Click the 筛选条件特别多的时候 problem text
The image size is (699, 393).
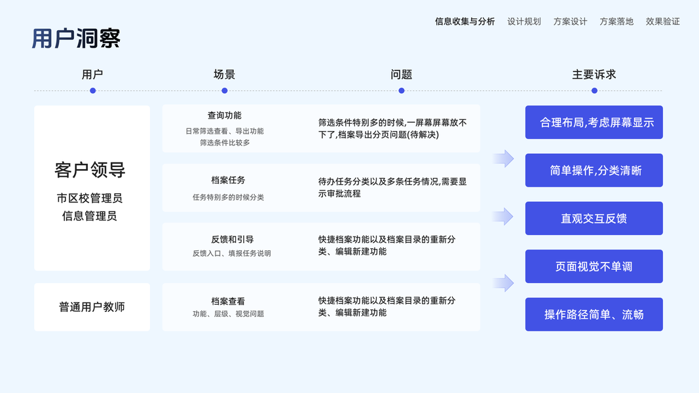(x=393, y=128)
